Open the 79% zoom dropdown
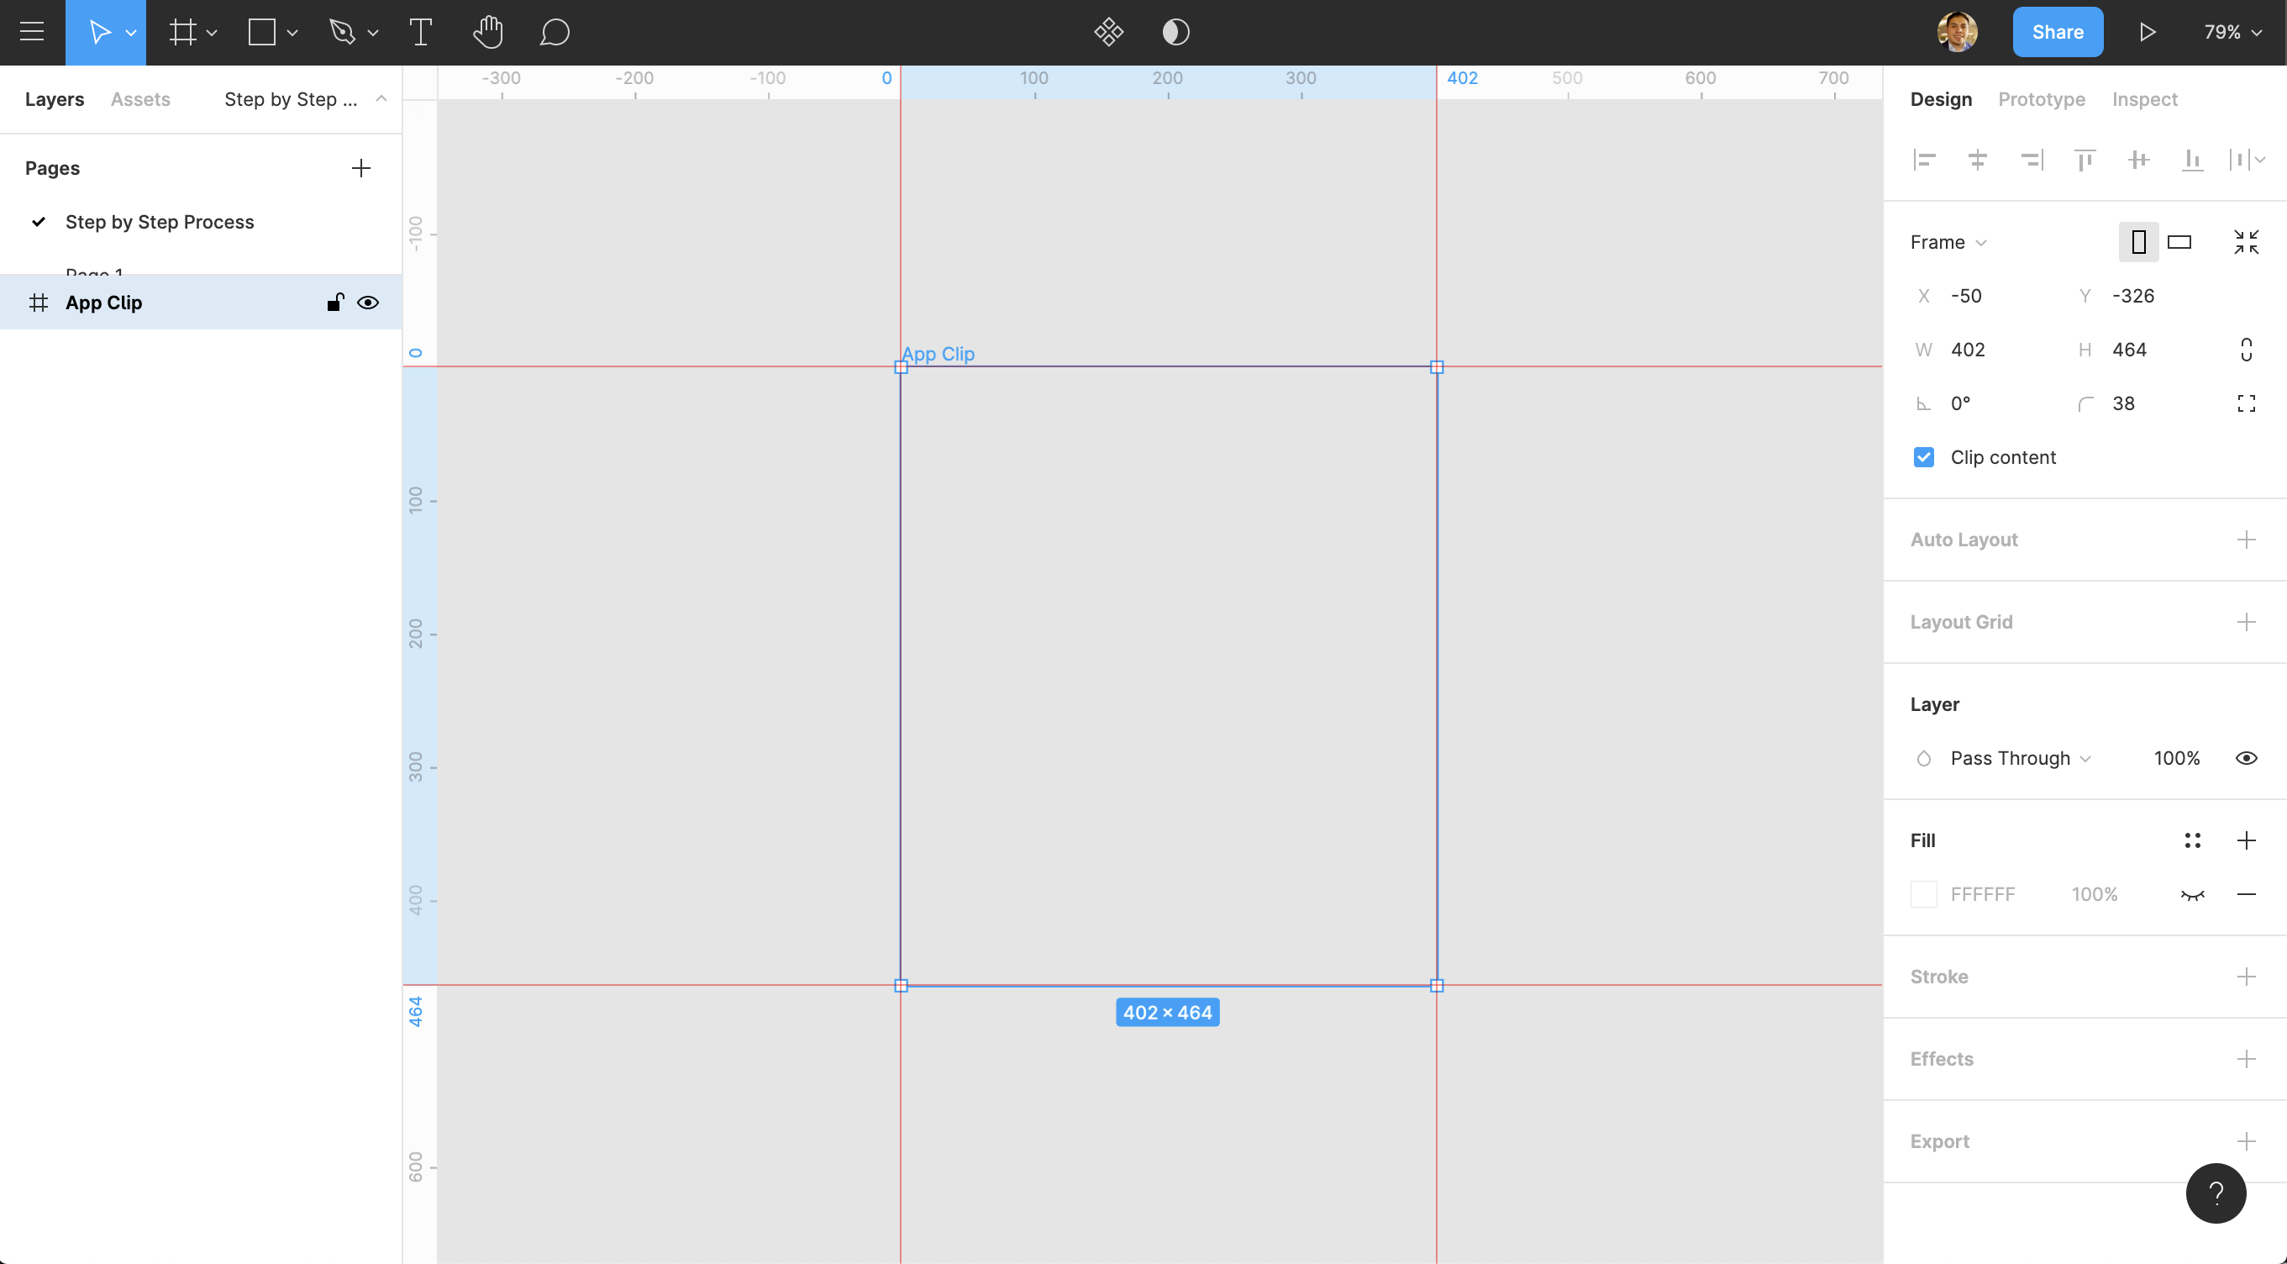This screenshot has height=1264, width=2287. point(2232,33)
